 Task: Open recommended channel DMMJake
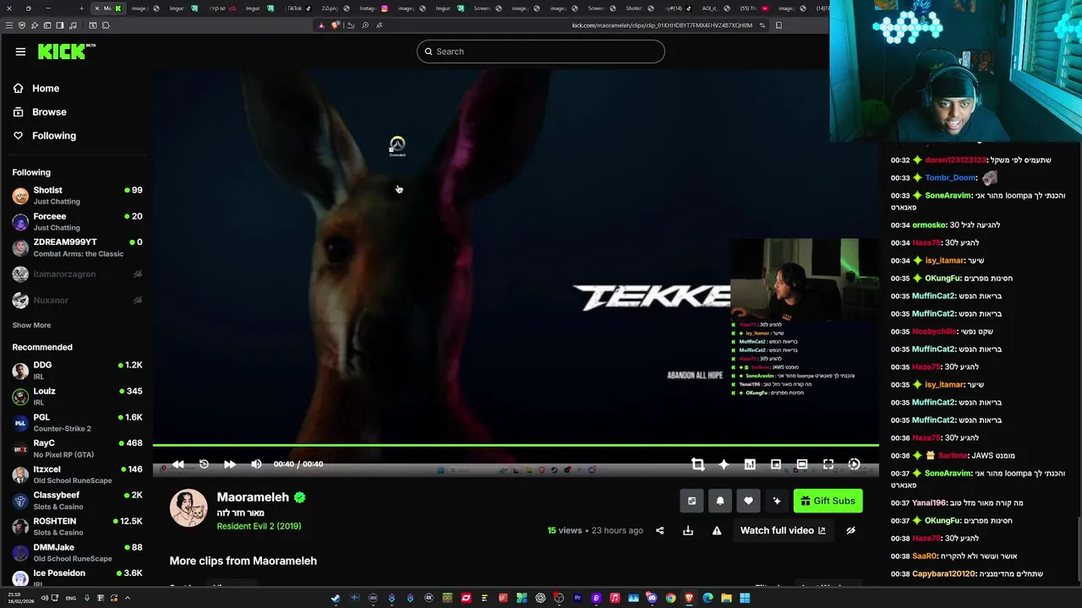click(77, 552)
